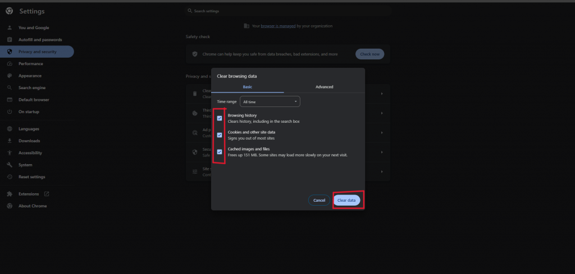The height and width of the screenshot is (274, 575).
Task: Click the shield icon for Privacy and security
Action: click(x=10, y=52)
